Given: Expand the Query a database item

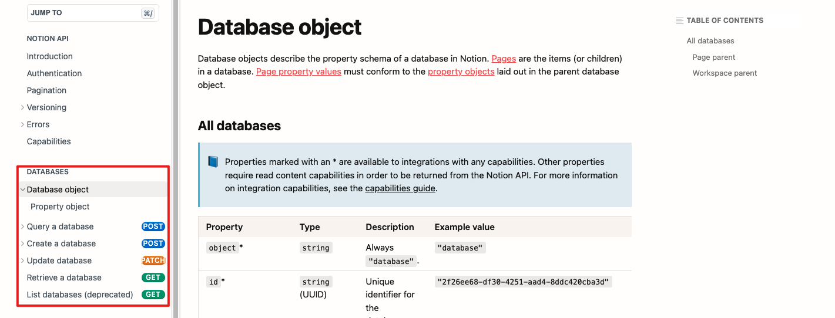Looking at the screenshot, I should [x=22, y=226].
